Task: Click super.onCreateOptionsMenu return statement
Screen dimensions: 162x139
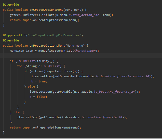Action: tap(45, 20)
